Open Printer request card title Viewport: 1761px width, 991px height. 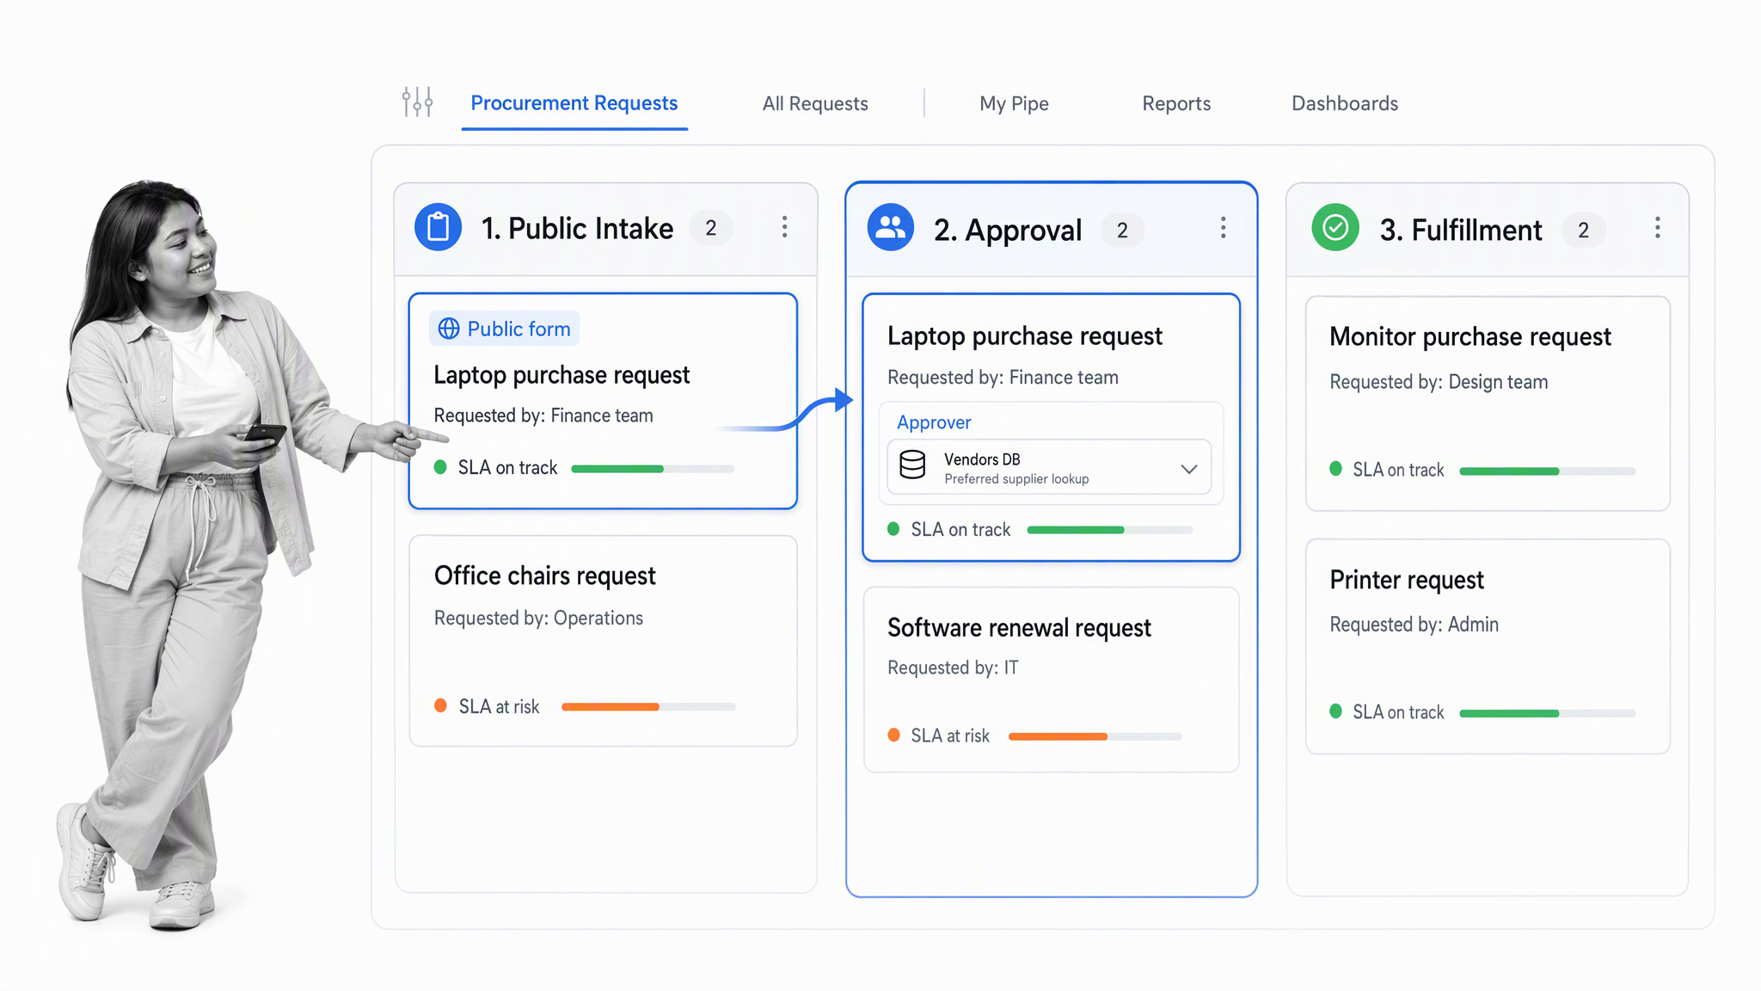pos(1407,580)
